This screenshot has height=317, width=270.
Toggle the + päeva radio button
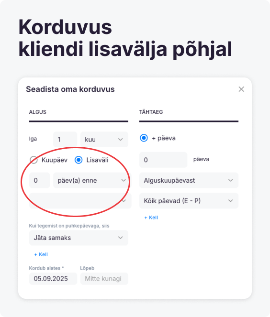pyautogui.click(x=144, y=138)
